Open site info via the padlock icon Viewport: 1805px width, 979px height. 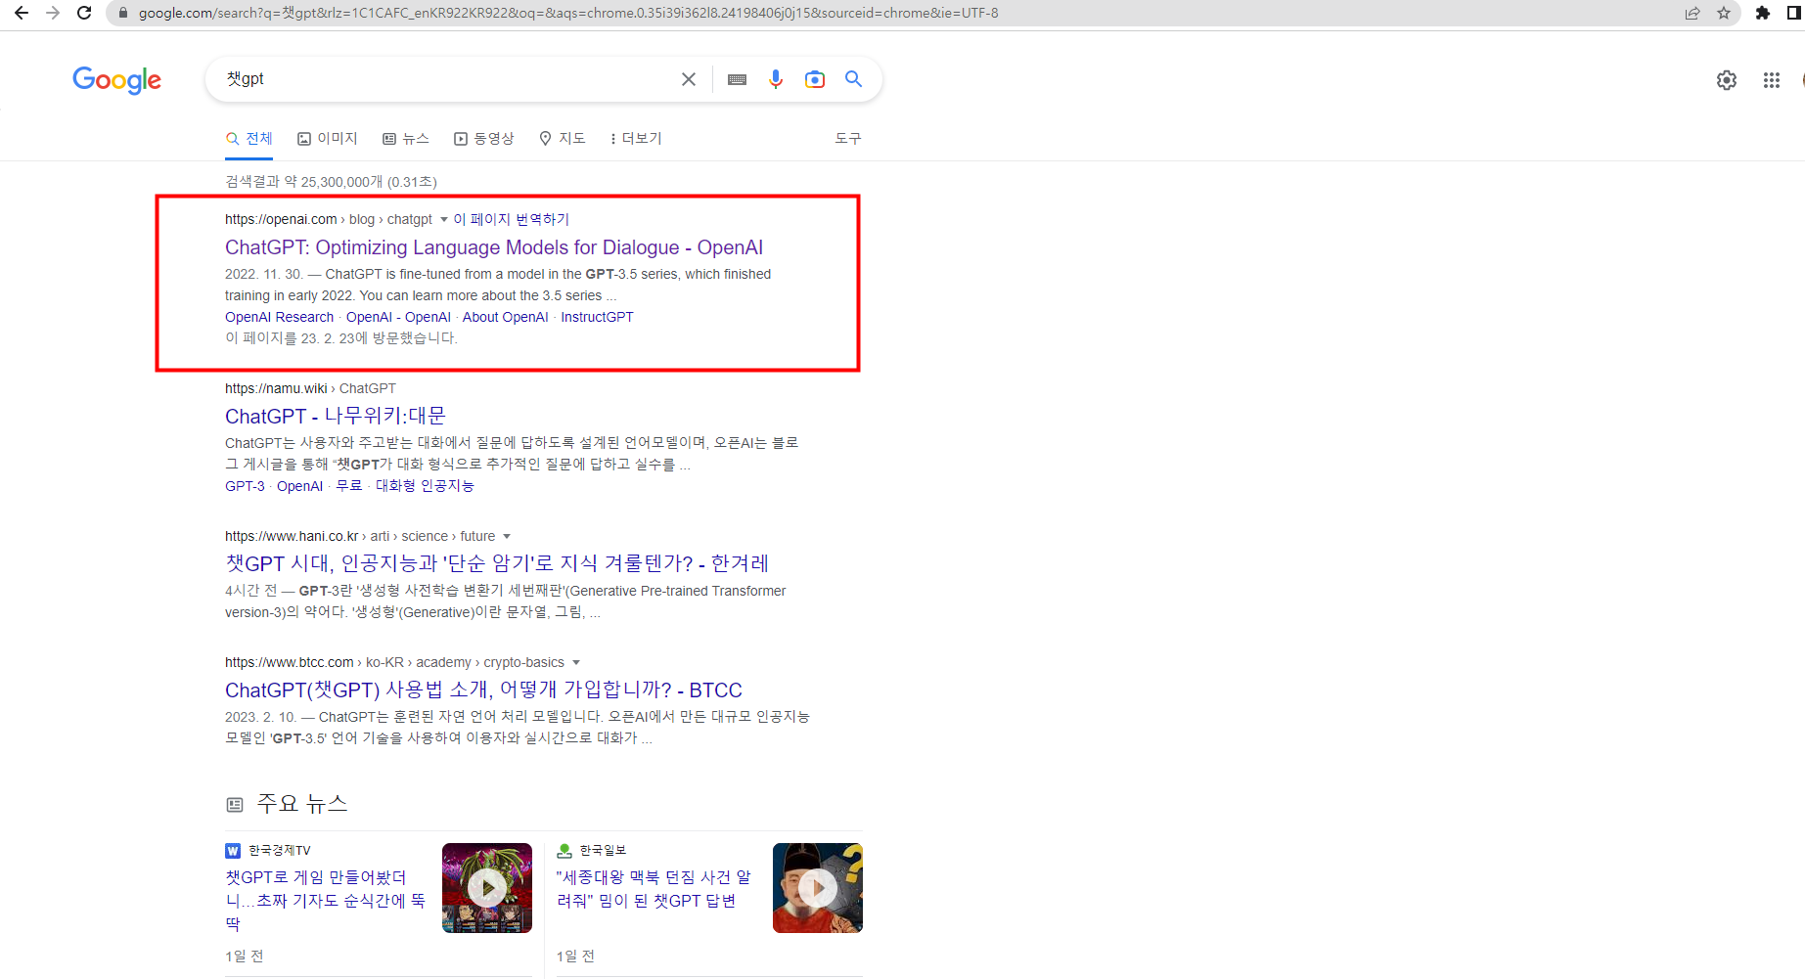123,13
